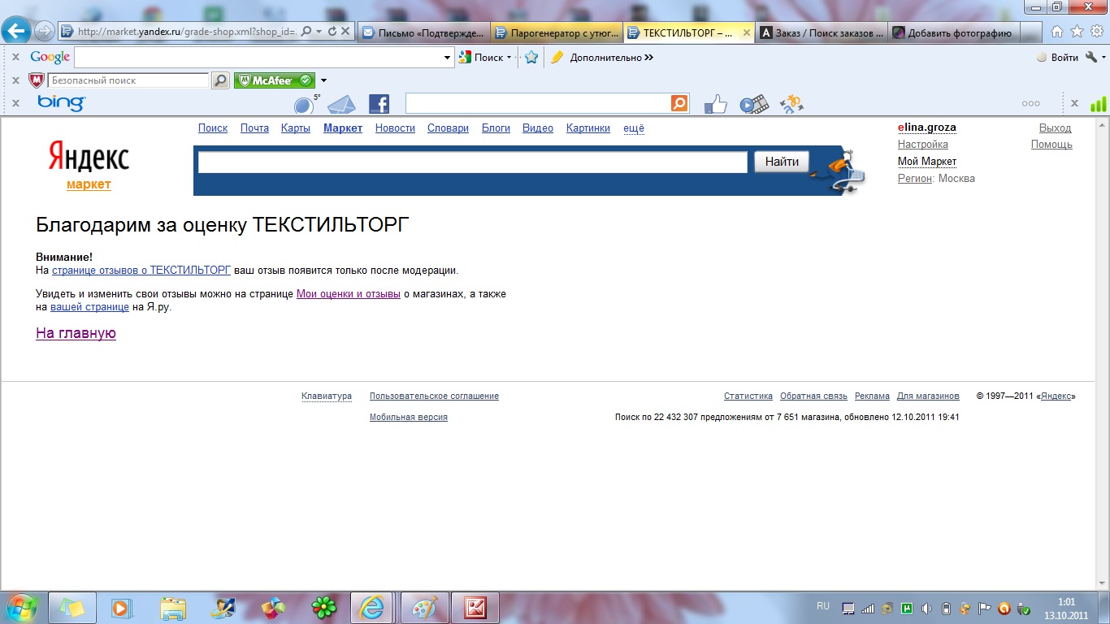Open Windows Explorer folder taskbar icon

pyautogui.click(x=173, y=608)
